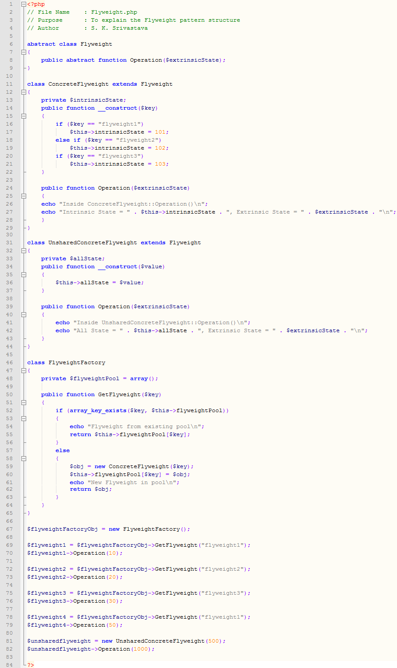This screenshot has height=668, width=397.
Task: Click echo "Inside ConcreteFlyweight::Operation()\n" line
Action: pyautogui.click(x=125, y=204)
